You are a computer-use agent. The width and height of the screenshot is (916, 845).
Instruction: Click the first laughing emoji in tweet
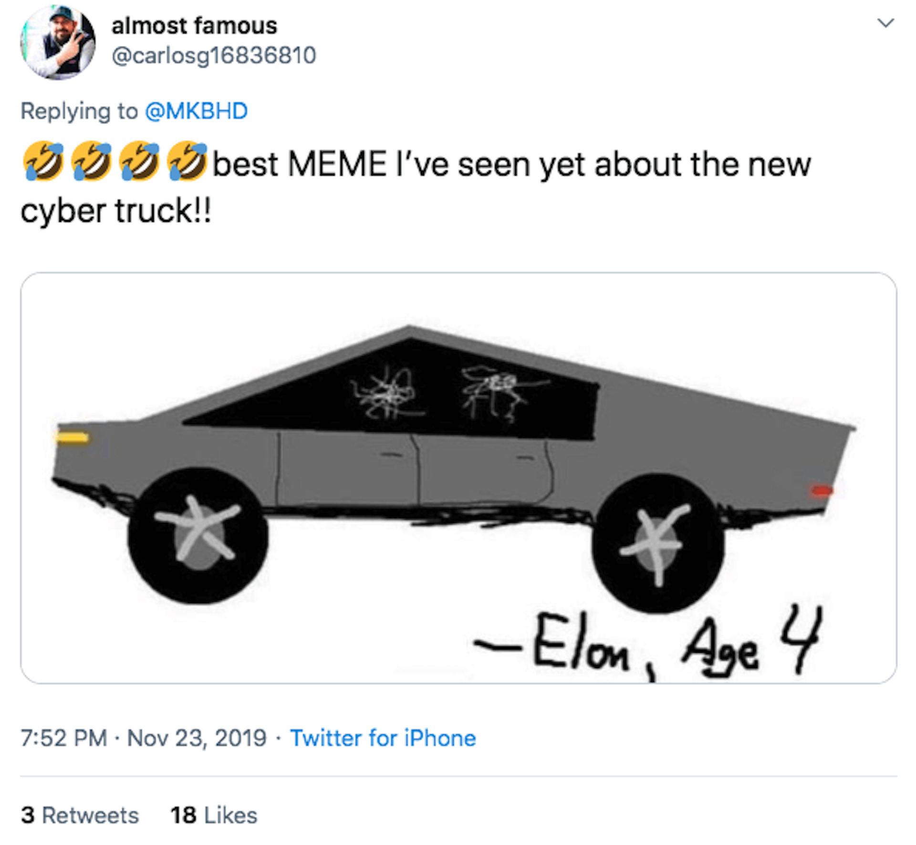pos(43,161)
